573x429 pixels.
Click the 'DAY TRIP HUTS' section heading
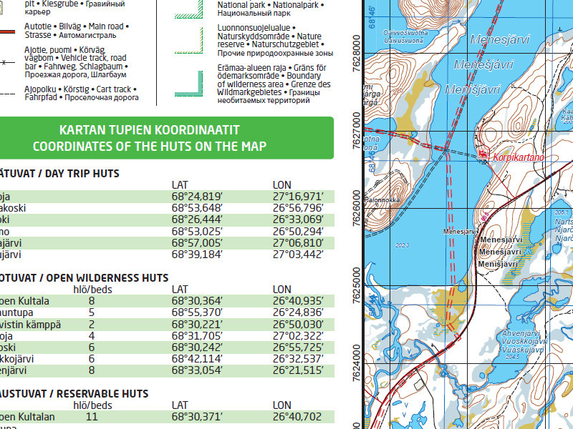point(59,174)
